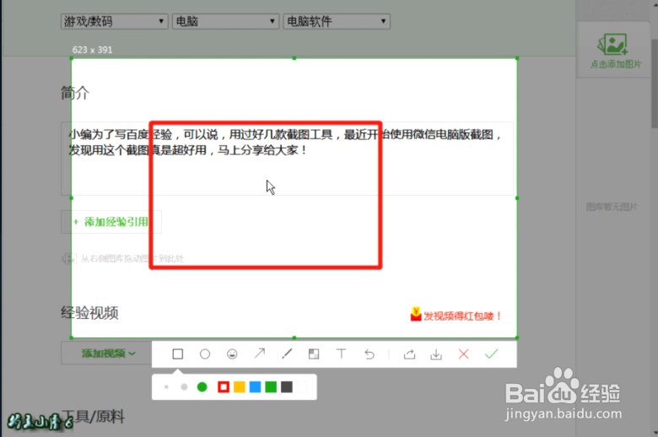Click inside the 简介 text box
The image size is (658, 437).
point(287,159)
